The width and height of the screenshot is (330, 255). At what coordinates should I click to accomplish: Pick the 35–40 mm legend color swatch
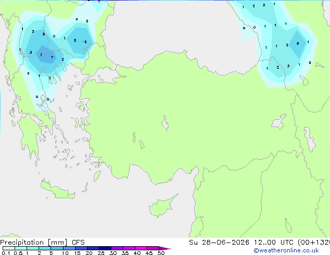[129, 248]
